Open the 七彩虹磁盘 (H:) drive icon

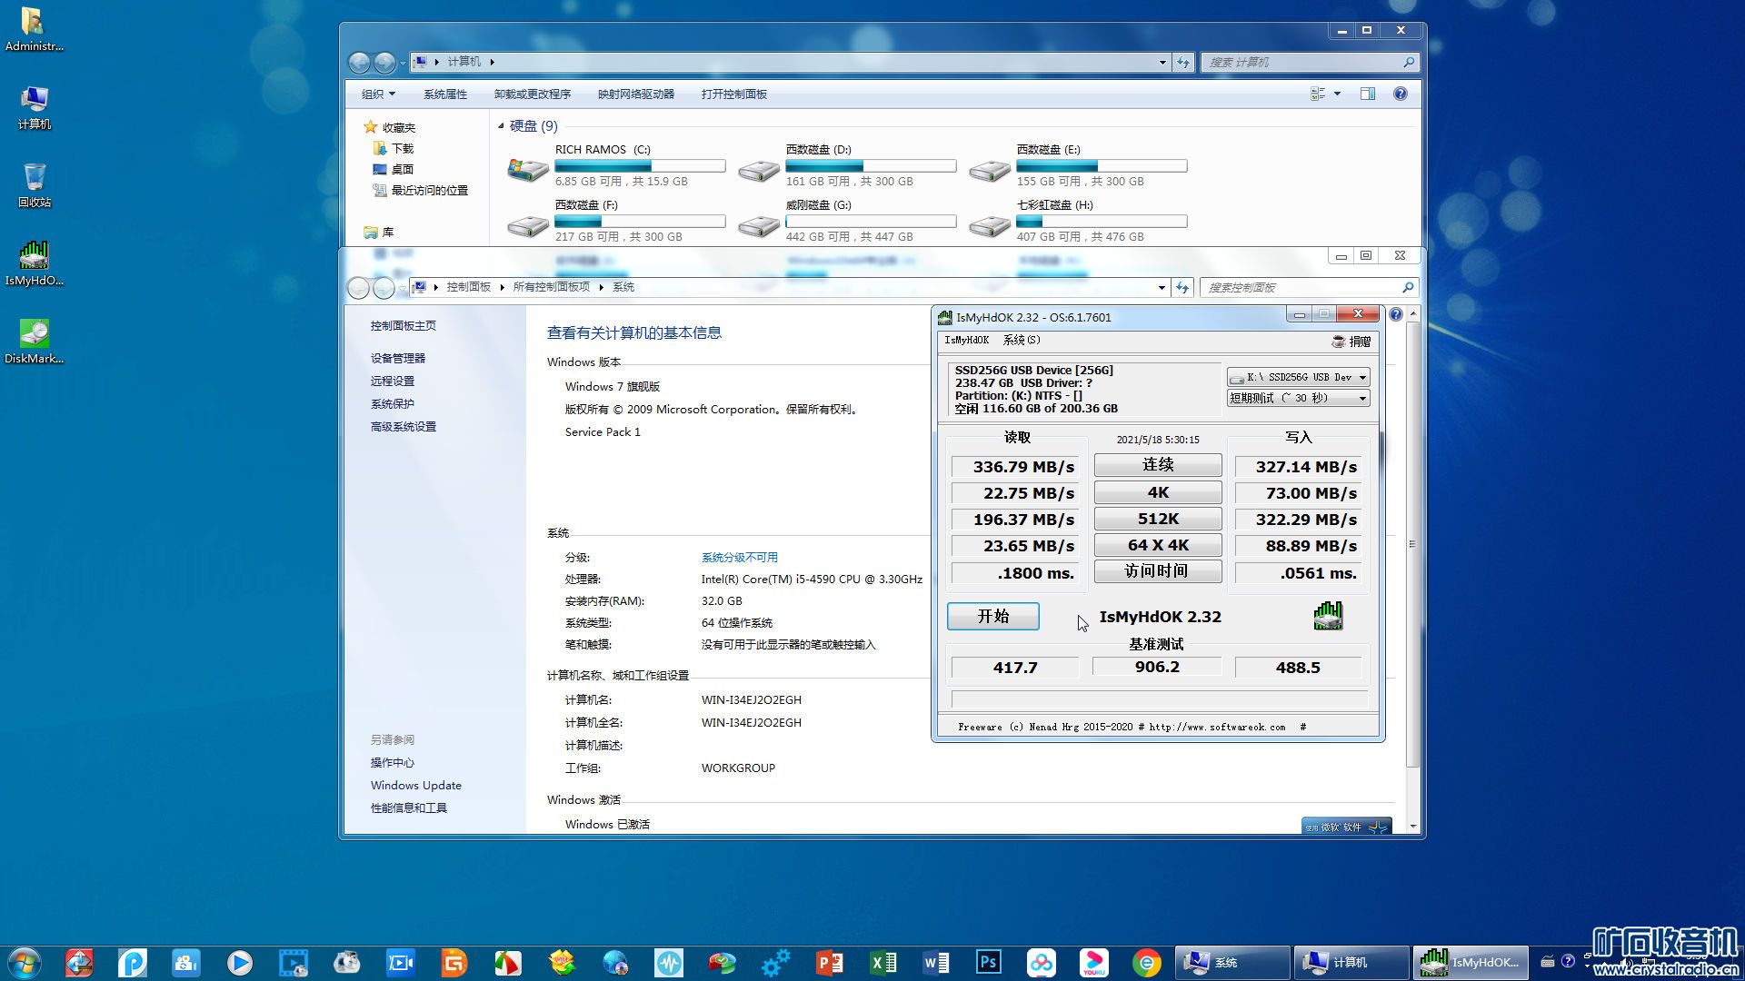(990, 225)
